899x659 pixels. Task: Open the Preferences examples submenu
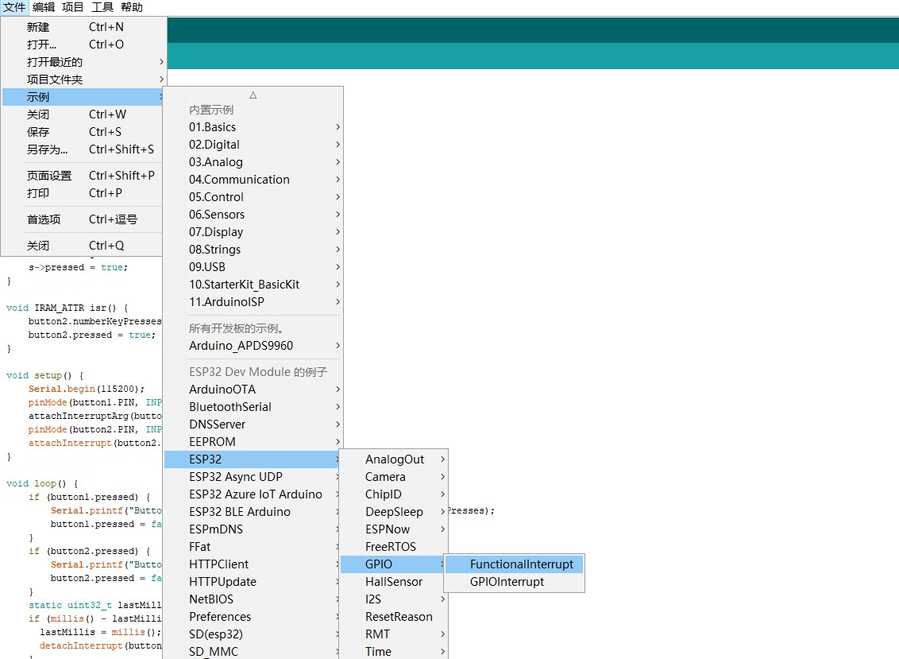[253, 617]
